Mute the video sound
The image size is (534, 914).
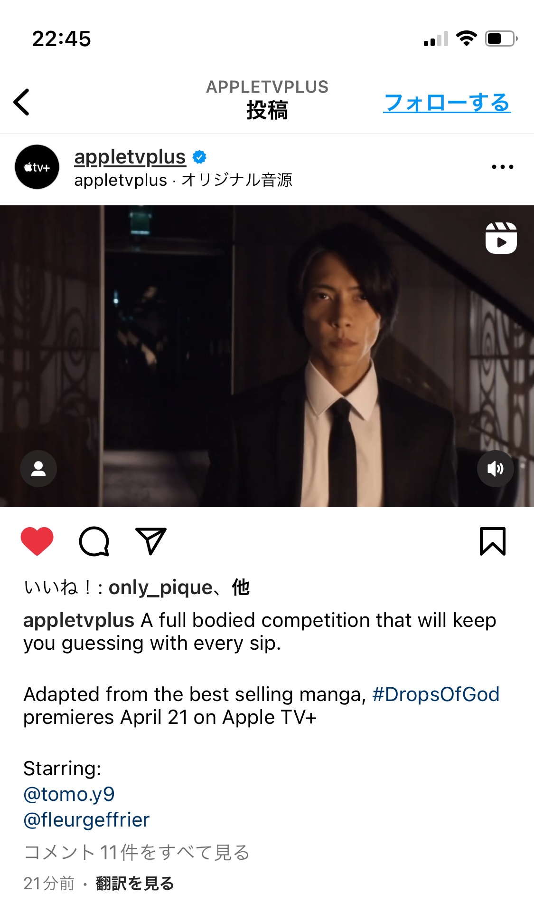(495, 469)
